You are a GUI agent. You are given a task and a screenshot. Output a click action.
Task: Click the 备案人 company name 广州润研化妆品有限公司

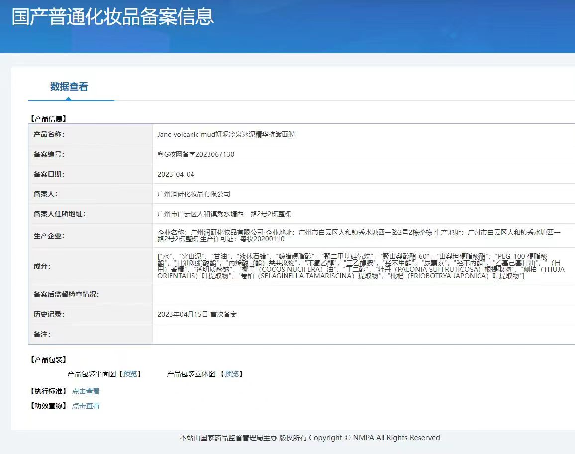coord(193,194)
